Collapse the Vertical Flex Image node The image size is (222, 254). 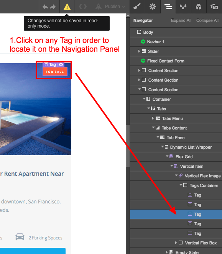tap(176, 175)
